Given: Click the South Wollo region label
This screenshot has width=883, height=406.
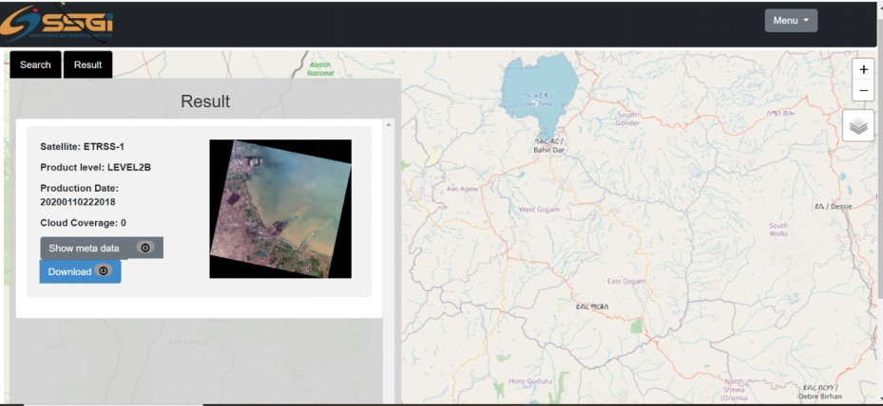Looking at the screenshot, I should (x=777, y=229).
